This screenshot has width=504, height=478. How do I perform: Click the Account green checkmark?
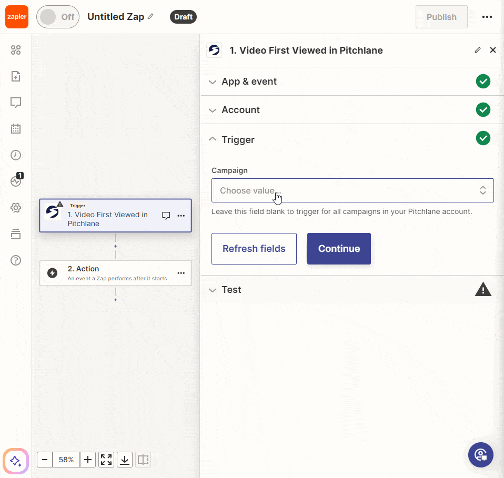tap(483, 110)
